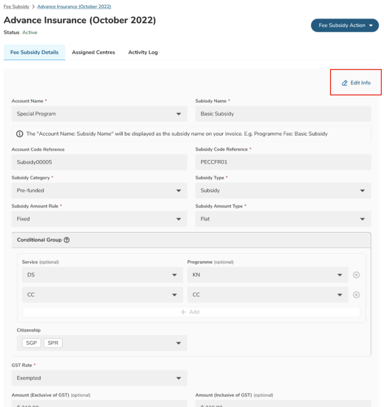Open the Activity Log tab
The width and height of the screenshot is (384, 407).
[143, 53]
